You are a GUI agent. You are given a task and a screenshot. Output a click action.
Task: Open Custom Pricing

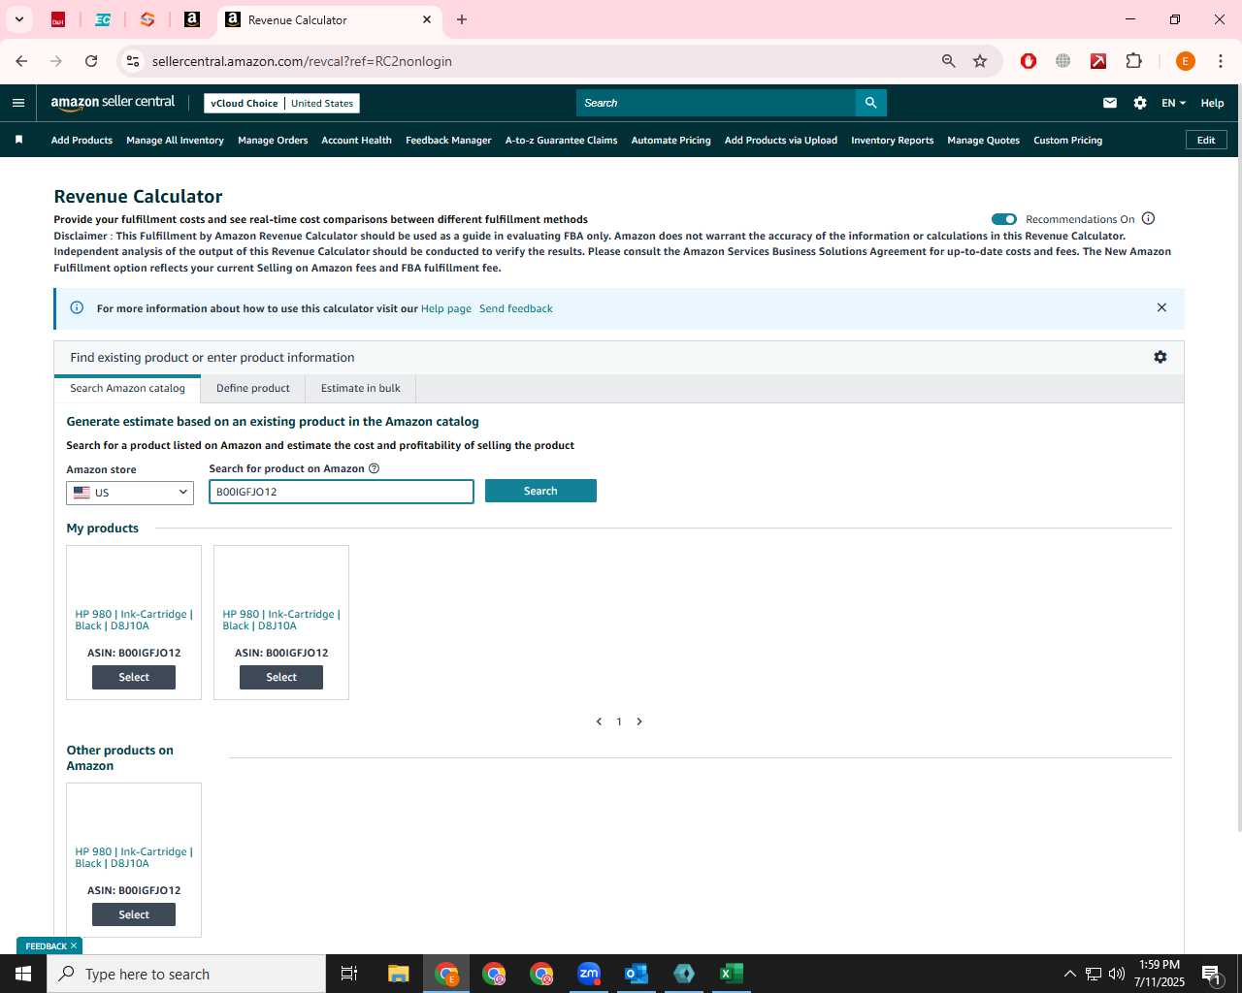coord(1067,140)
